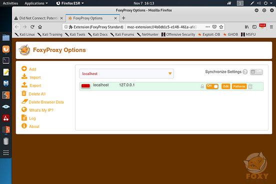Switch to Did Not Connect tab
276x184 pixels.
38,18
